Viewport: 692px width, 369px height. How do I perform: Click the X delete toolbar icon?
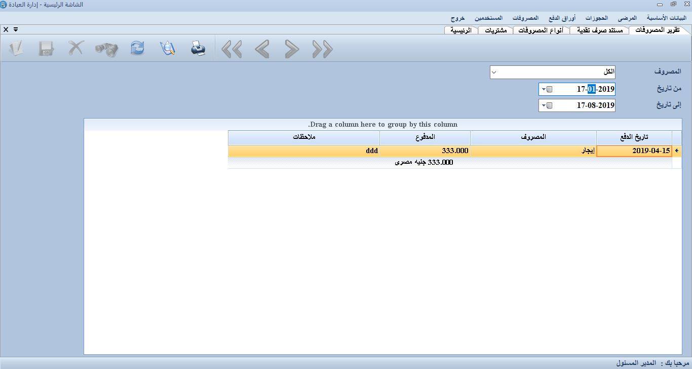tap(76, 49)
